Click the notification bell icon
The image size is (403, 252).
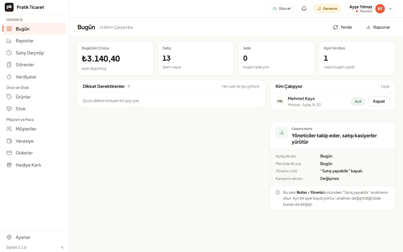pyautogui.click(x=304, y=9)
